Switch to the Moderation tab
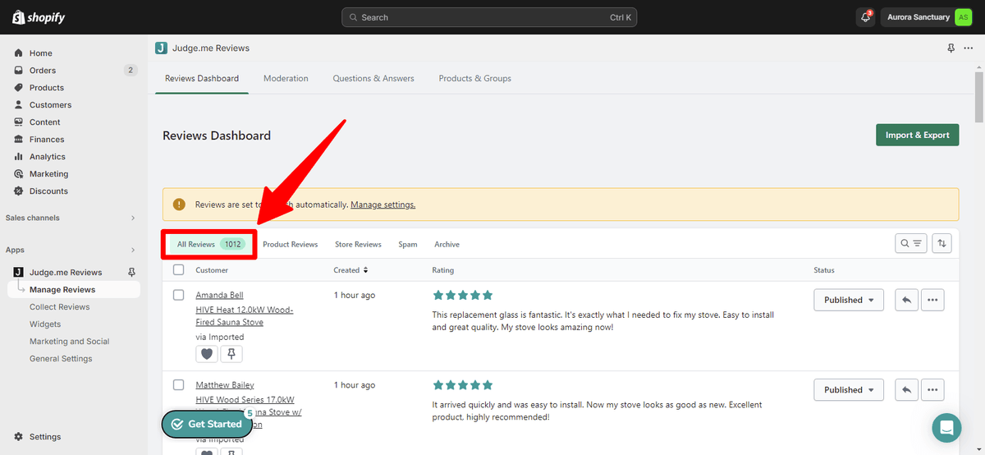Screen dimensions: 985x455 pyautogui.click(x=286, y=79)
